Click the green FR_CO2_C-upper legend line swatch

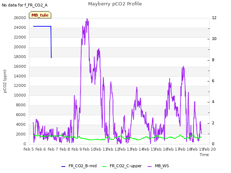pos(104,167)
